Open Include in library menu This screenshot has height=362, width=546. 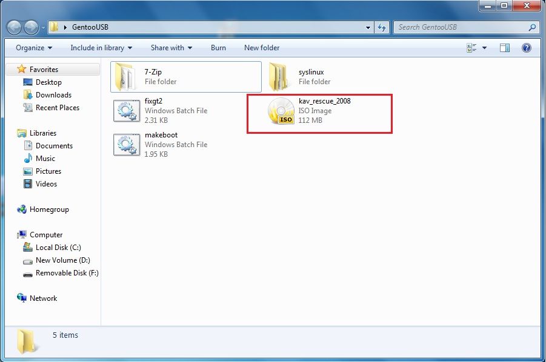pos(101,48)
